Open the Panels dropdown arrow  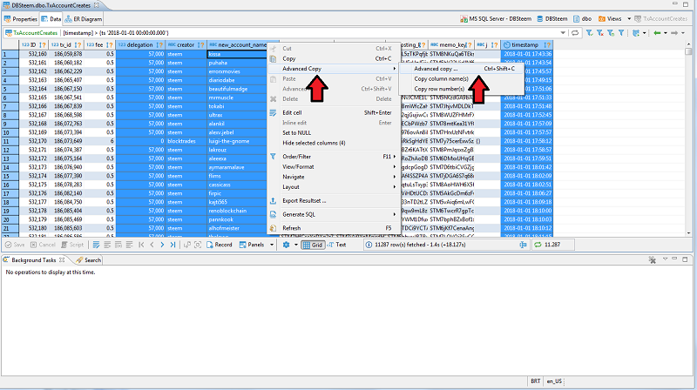click(272, 245)
